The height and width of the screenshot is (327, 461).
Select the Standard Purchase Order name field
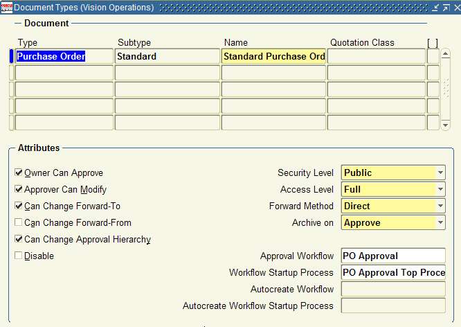tap(274, 56)
